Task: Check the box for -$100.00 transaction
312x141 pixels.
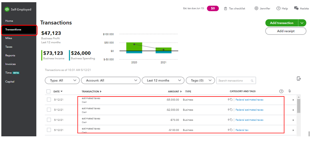Action: 49,130
